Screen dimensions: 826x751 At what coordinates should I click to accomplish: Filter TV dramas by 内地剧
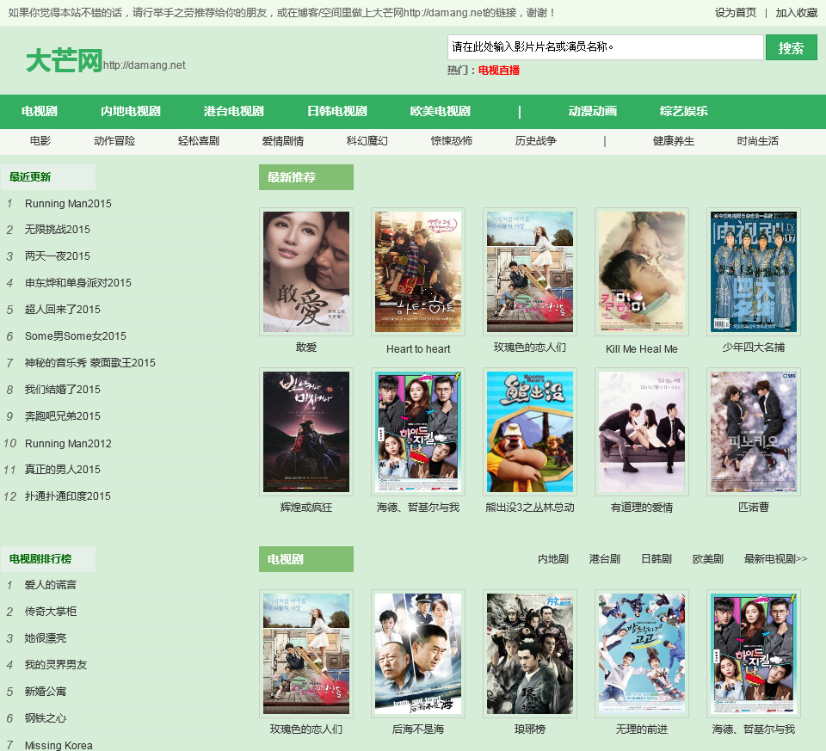click(x=553, y=559)
